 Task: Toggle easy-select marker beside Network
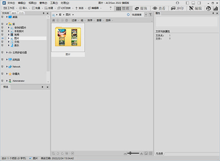[x=2, y=67]
